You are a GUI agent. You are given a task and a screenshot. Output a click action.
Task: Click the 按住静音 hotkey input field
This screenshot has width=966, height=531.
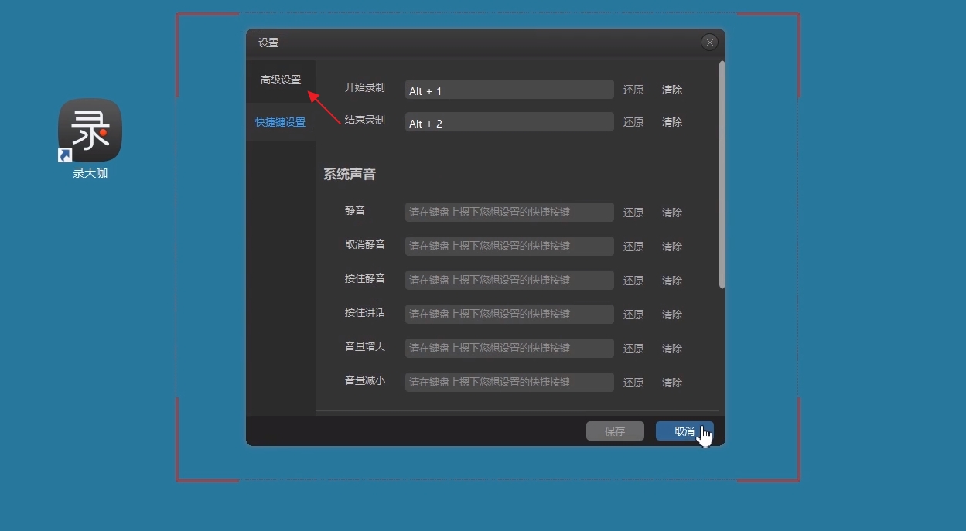tap(509, 280)
